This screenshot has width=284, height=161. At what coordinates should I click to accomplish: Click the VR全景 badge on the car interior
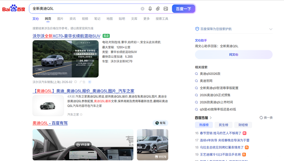click(82, 144)
